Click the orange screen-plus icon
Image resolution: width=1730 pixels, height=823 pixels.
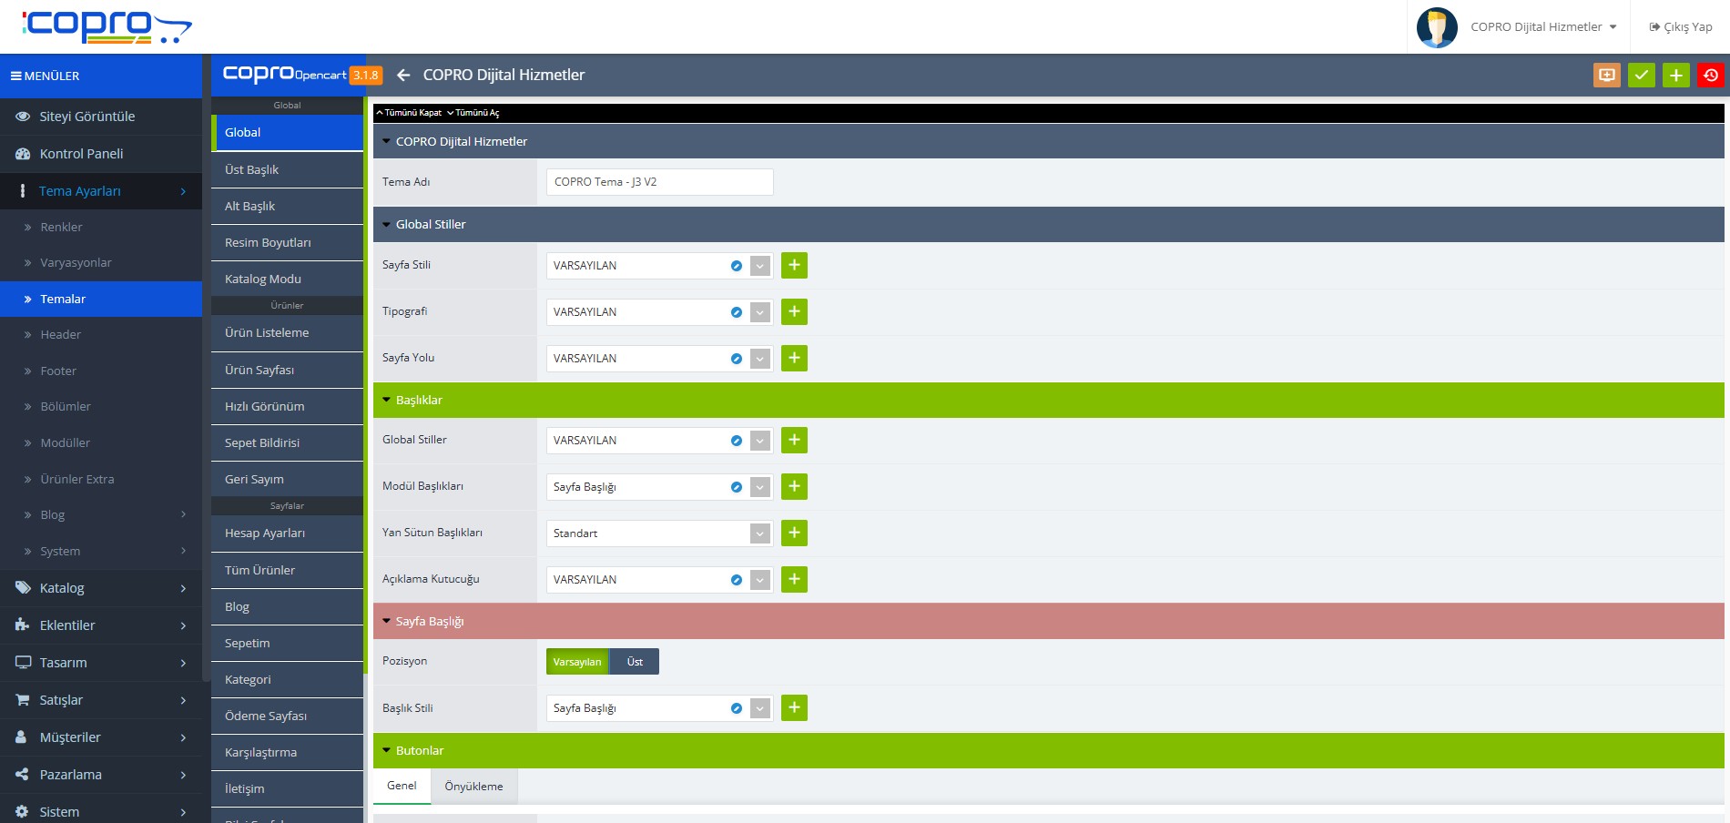[1606, 76]
